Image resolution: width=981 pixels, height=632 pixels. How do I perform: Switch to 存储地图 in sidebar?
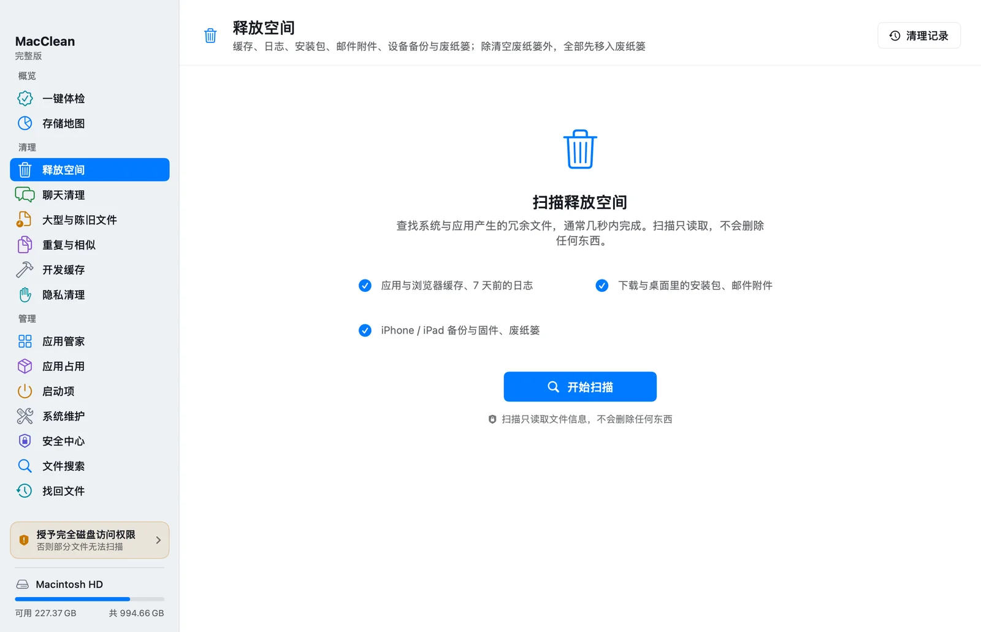[90, 123]
